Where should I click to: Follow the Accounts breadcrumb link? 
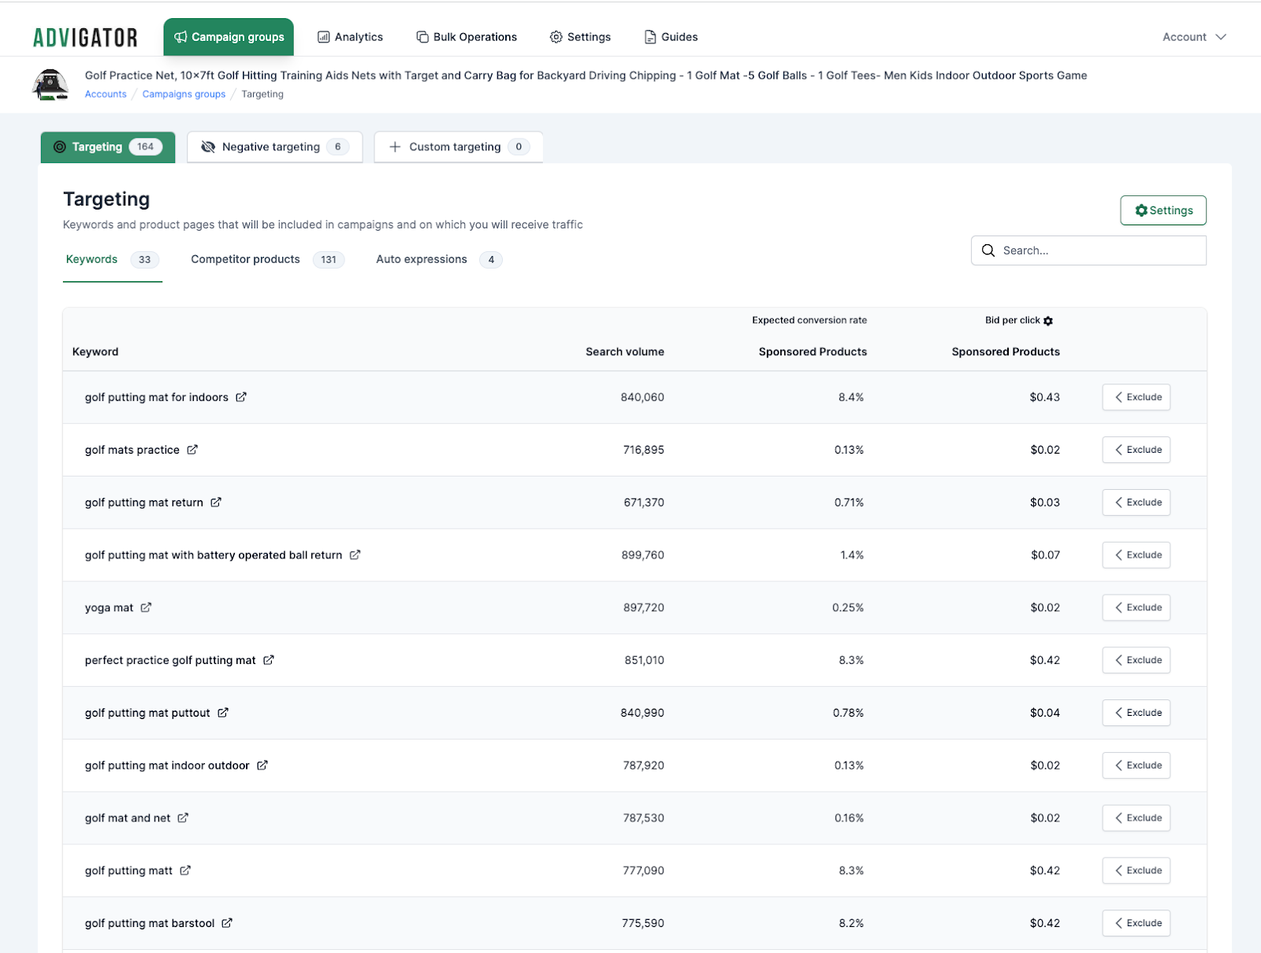106,94
